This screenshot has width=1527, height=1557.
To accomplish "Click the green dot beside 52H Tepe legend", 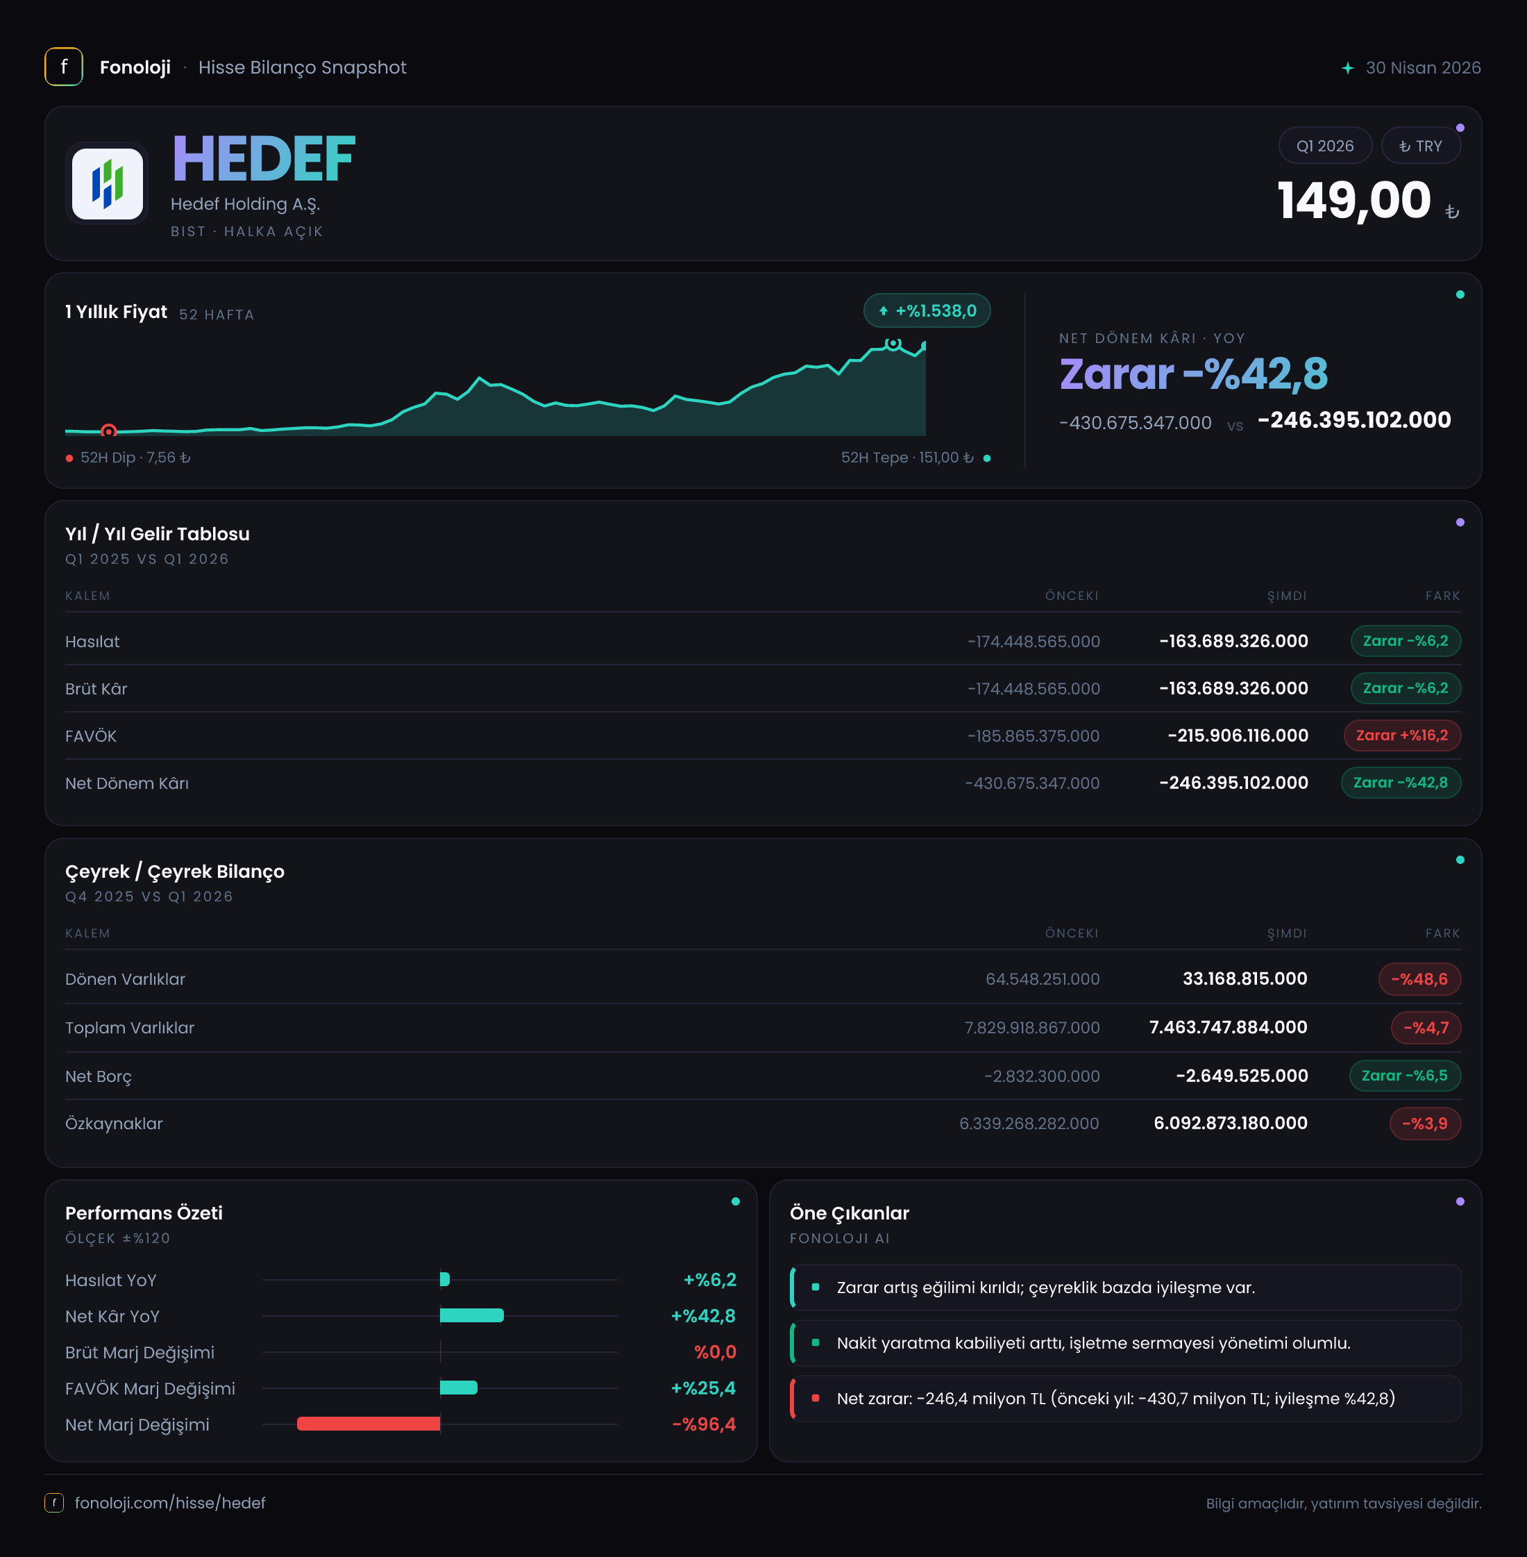I will point(986,458).
